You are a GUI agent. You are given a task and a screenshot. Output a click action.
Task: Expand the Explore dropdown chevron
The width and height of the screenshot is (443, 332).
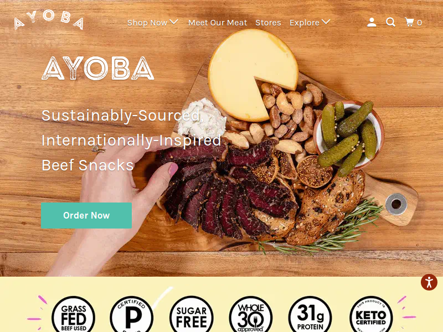pyautogui.click(x=326, y=22)
